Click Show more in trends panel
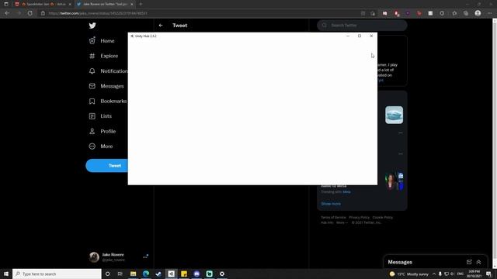 tap(331, 204)
